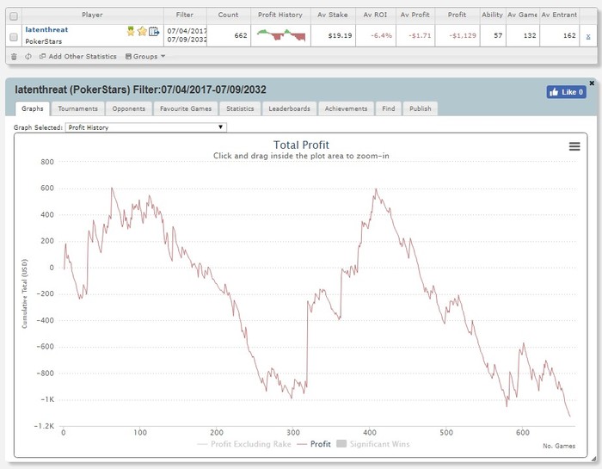Screen dimensions: 602x469
Task: Open the Graph Selected Profit History dropdown
Action: point(146,127)
